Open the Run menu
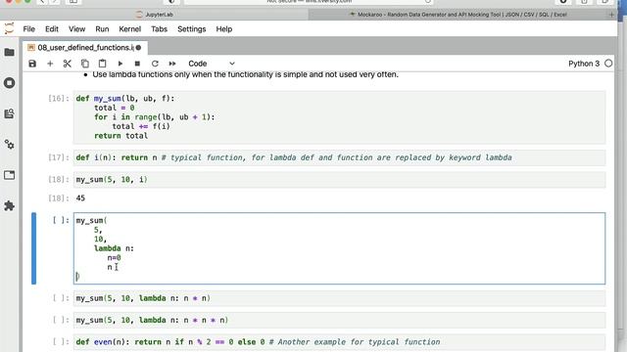Screen dimensions: 627x352 point(102,29)
